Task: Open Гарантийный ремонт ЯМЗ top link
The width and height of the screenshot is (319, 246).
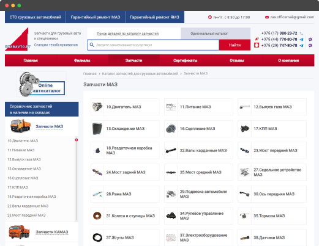Action: [154, 17]
